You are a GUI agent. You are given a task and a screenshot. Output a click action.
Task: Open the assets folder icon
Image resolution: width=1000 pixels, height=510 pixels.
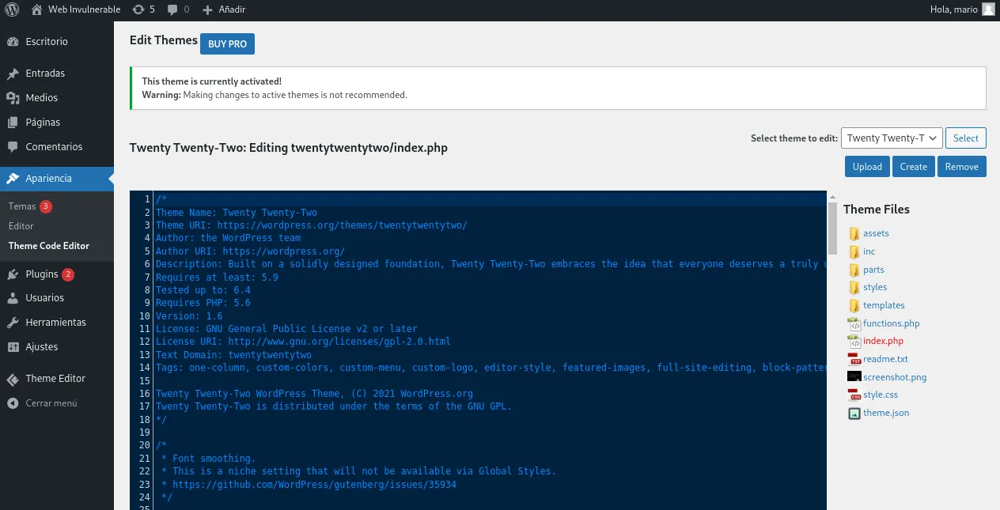pyautogui.click(x=854, y=234)
